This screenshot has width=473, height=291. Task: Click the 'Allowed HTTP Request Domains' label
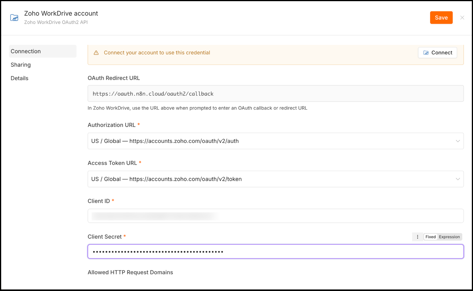(130, 272)
